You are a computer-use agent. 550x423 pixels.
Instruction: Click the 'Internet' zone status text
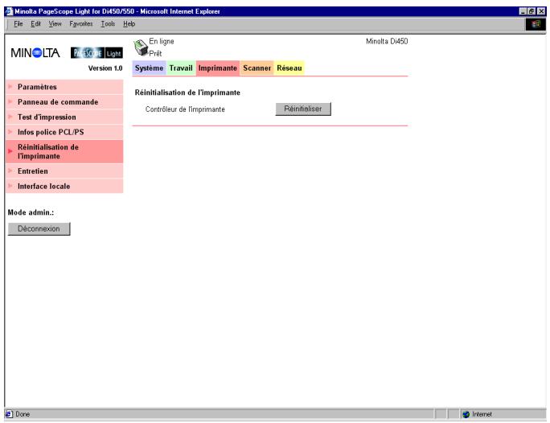click(x=482, y=414)
